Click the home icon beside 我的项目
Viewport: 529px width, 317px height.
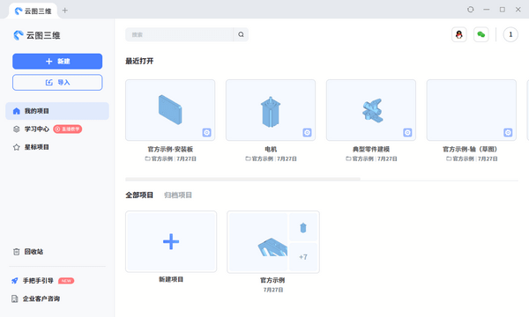coord(16,111)
